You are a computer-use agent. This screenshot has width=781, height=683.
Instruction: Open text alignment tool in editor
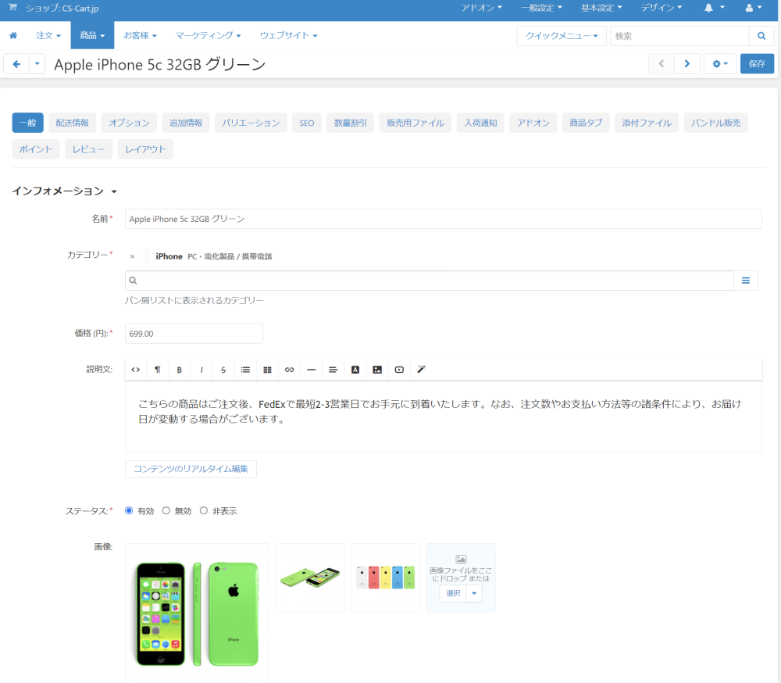pyautogui.click(x=333, y=370)
